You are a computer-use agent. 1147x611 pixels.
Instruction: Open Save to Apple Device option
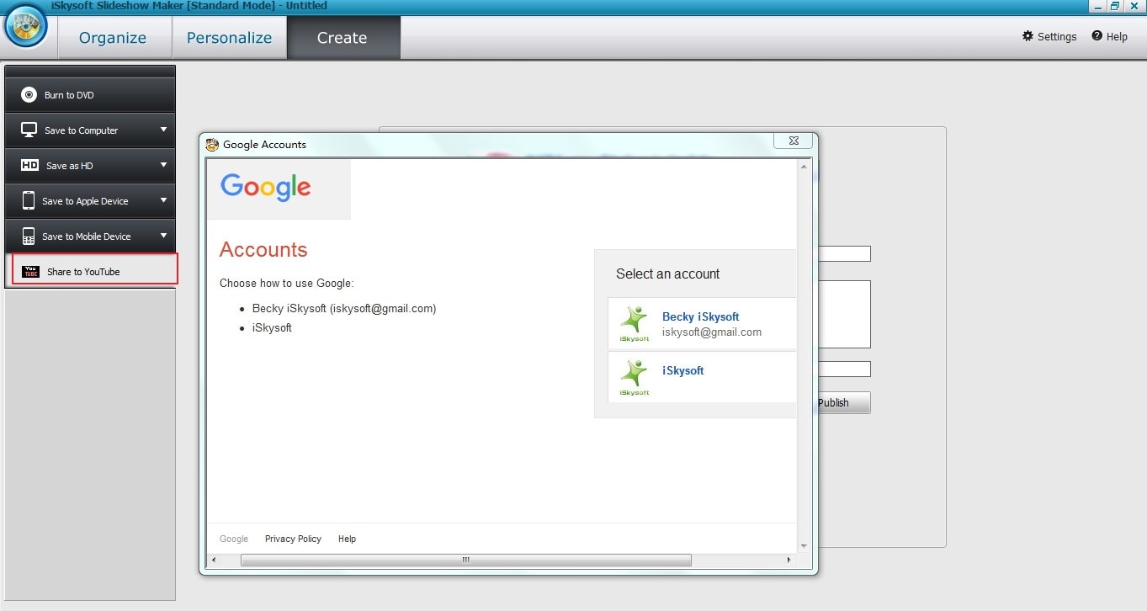pos(90,201)
